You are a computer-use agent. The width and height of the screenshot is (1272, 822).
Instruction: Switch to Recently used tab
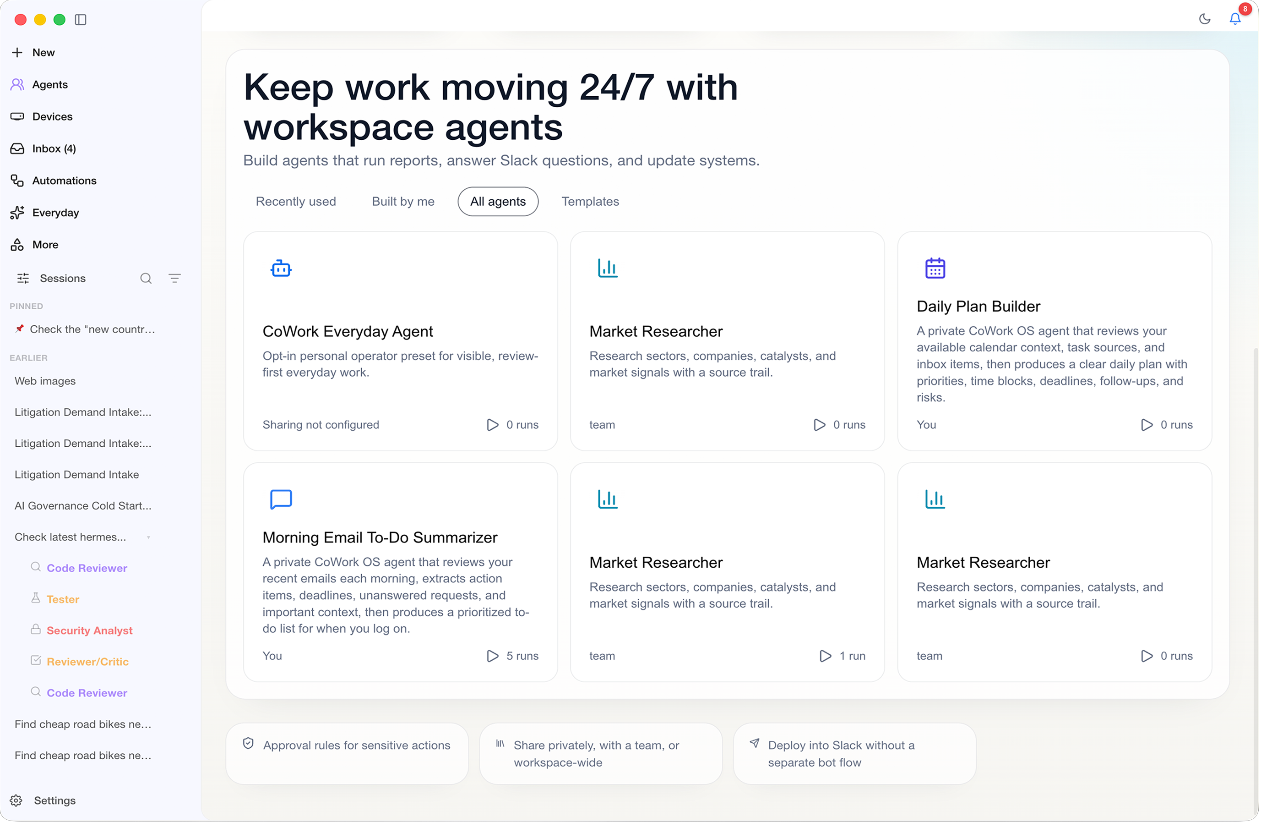(x=296, y=201)
